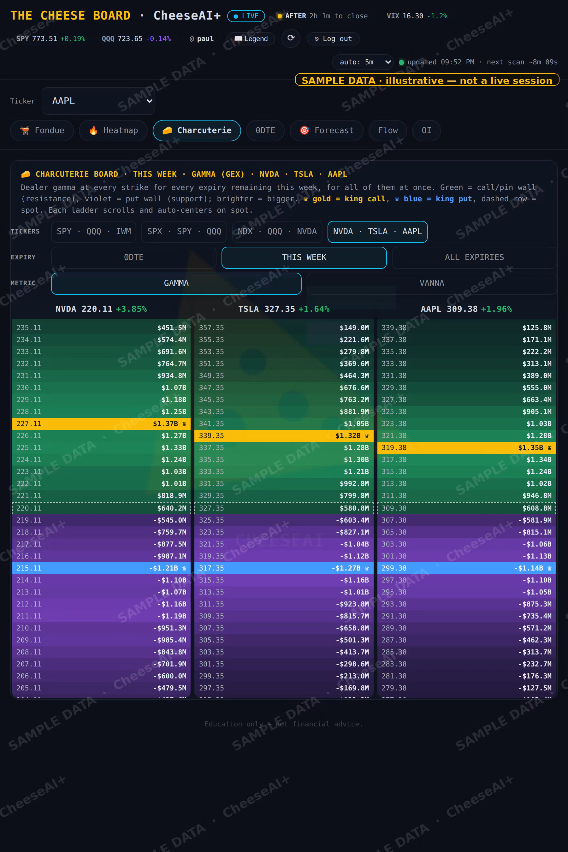
Task: Switch to the Fondue tab
Action: click(x=42, y=130)
